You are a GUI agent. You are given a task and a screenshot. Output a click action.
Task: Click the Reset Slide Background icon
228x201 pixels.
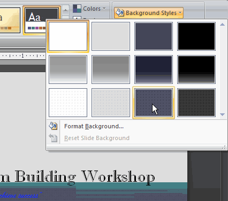coord(53,138)
